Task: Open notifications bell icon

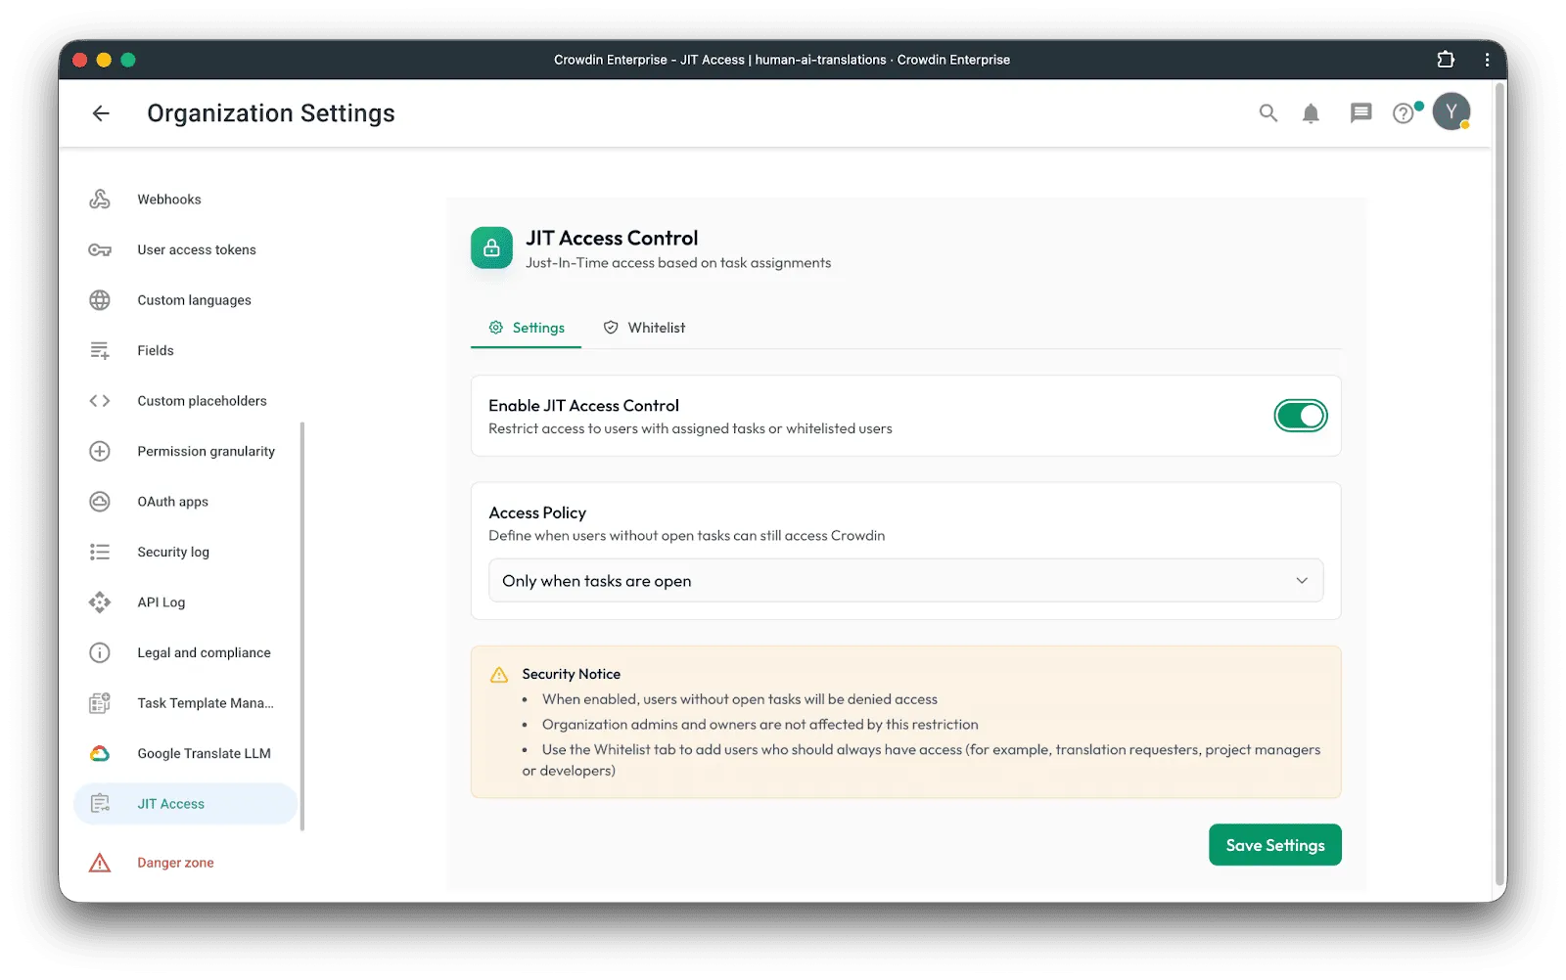Action: coord(1311,113)
